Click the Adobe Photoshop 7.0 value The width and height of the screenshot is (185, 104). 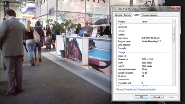(151, 42)
